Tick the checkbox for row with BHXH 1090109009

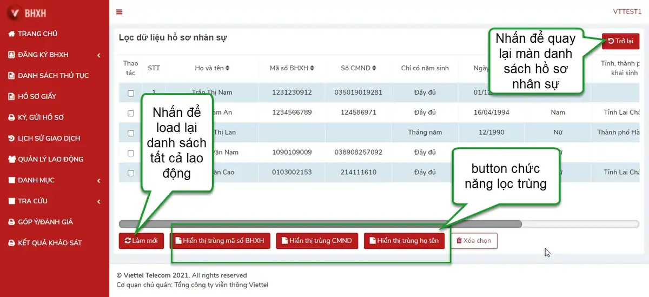tap(131, 153)
